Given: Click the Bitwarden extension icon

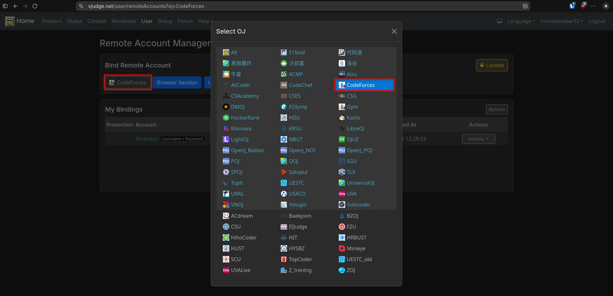Looking at the screenshot, I should (572, 6).
